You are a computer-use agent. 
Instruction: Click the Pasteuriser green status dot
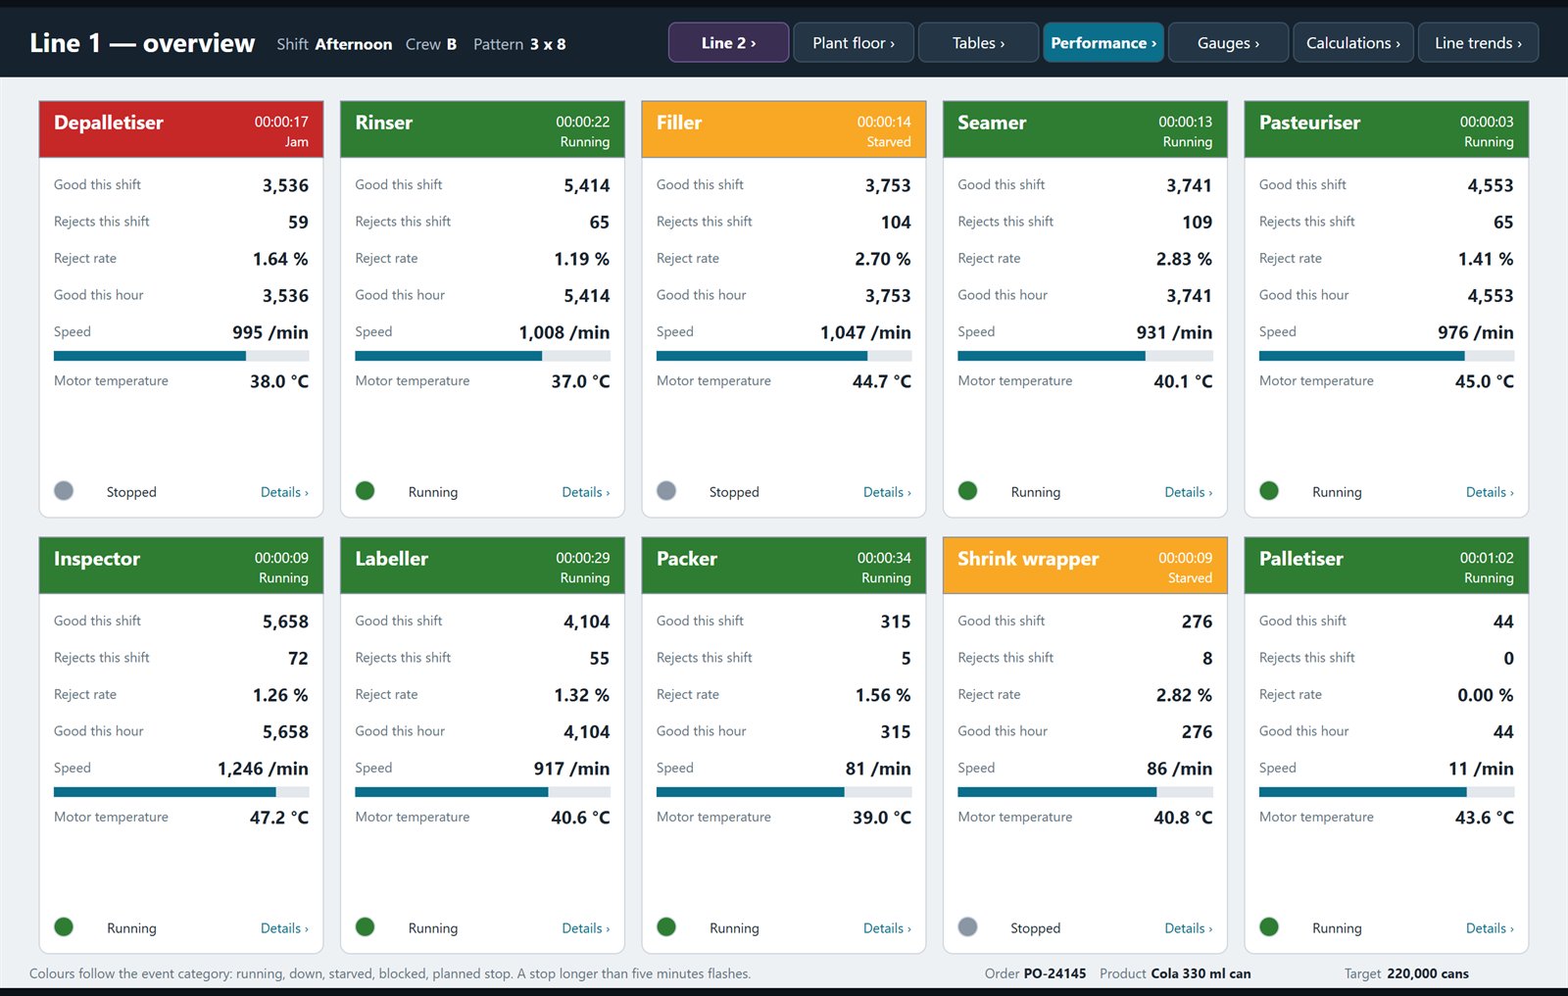click(1269, 490)
